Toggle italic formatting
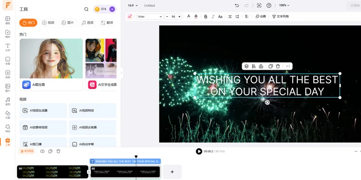The width and height of the screenshot is (361, 180). 213,16
